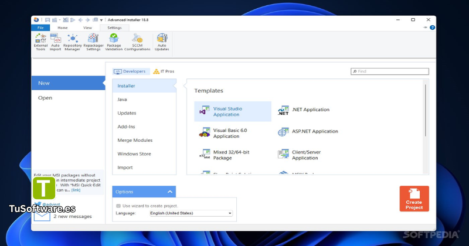Screen dimensions: 469x246
Task: Select the Client/Server Application template
Action: point(299,155)
